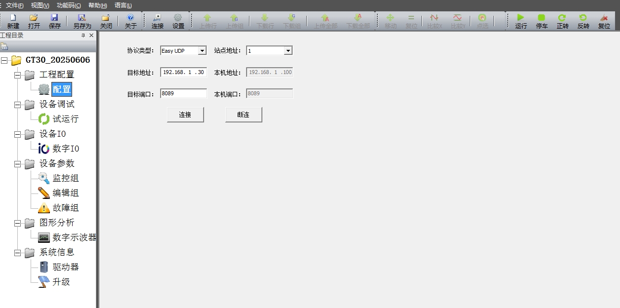Click the 正转 (Forward rotation) icon
The image size is (620, 308).
click(x=562, y=21)
